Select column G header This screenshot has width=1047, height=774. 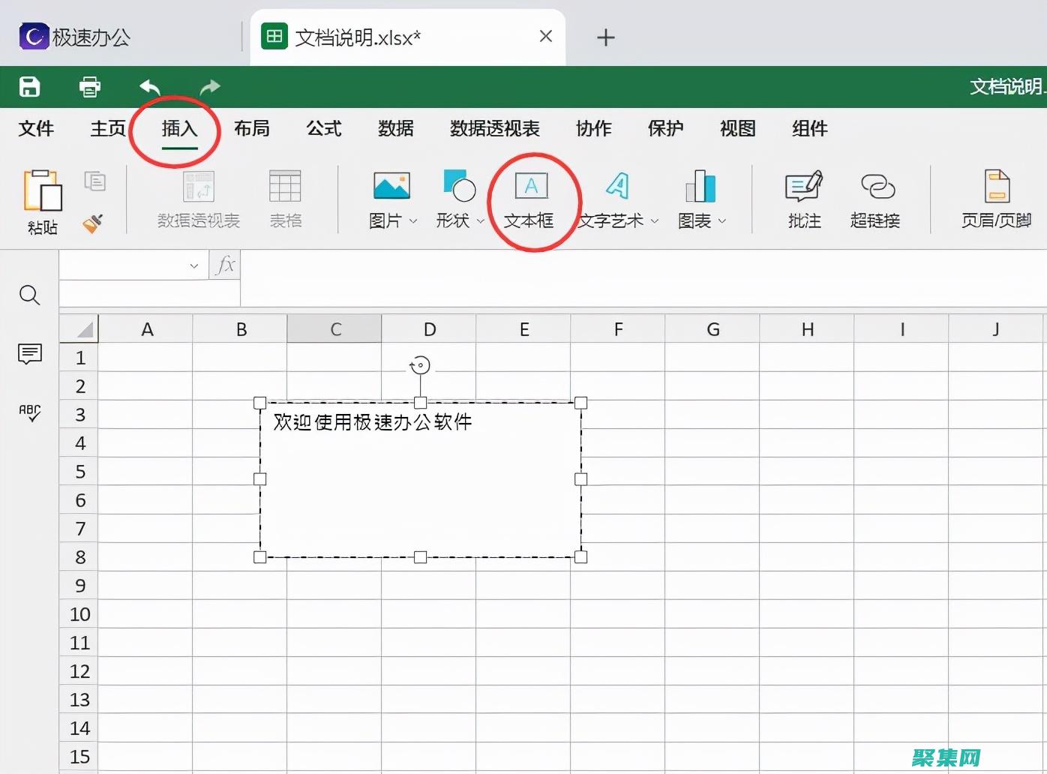pyautogui.click(x=712, y=329)
